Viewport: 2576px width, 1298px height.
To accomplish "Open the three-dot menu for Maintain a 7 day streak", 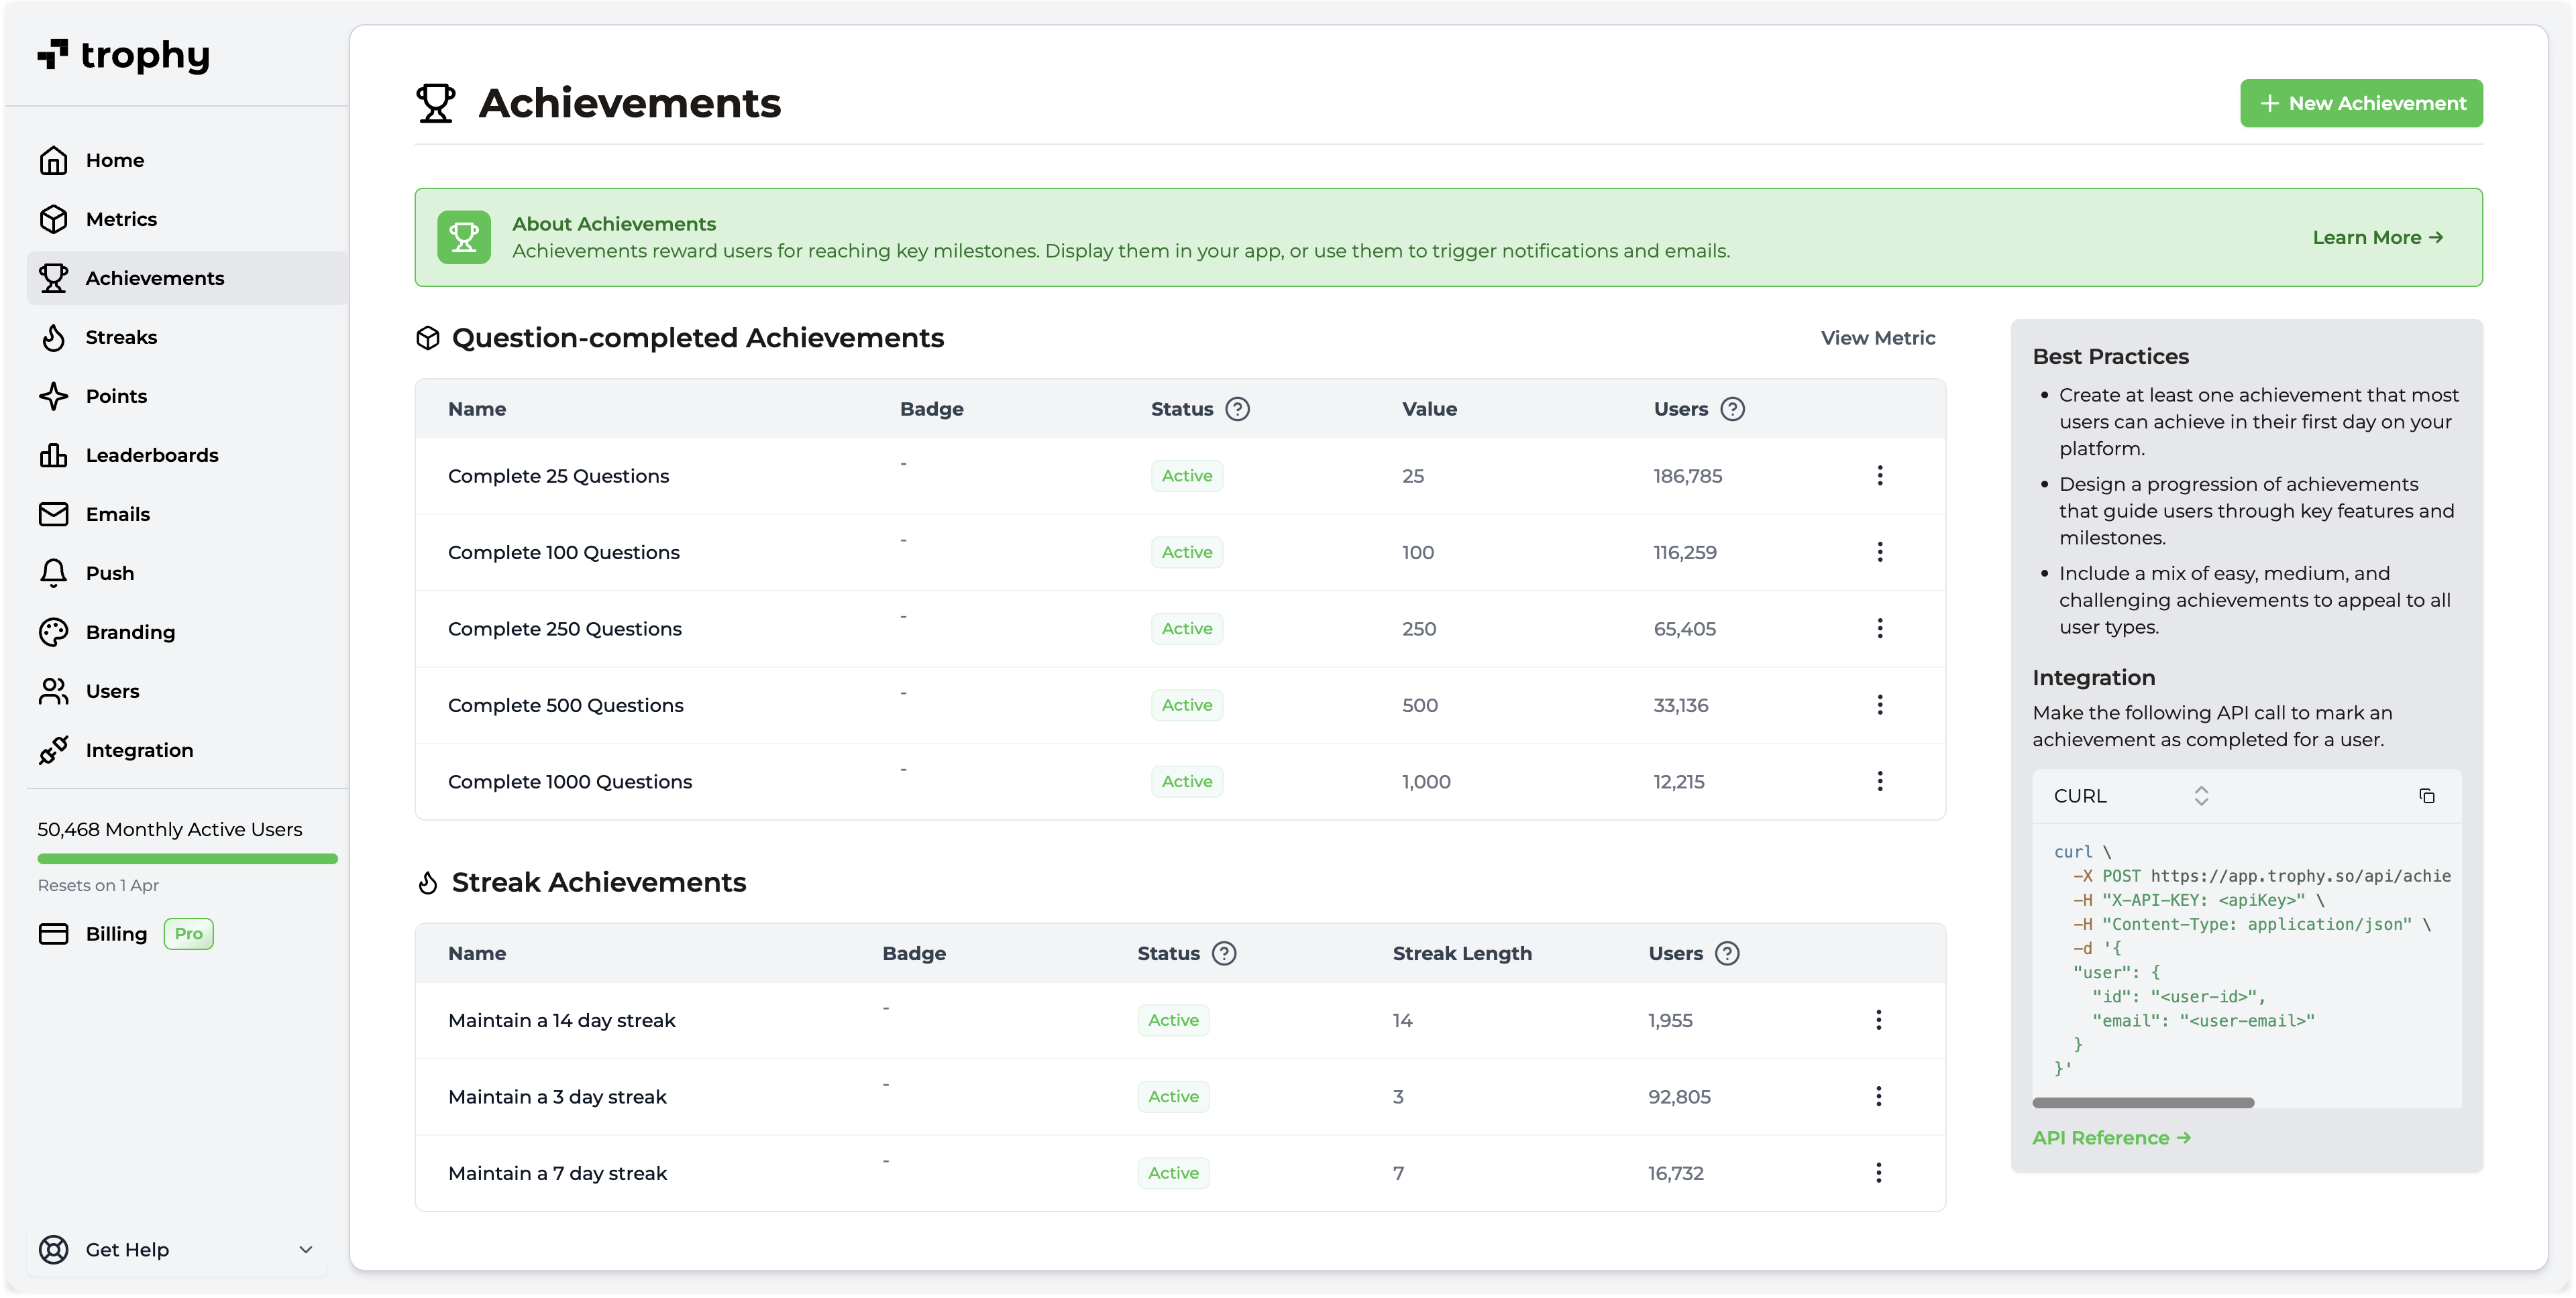I will 1878,1173.
